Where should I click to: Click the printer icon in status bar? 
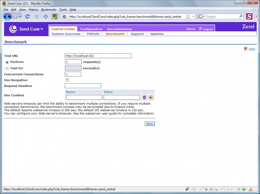216,189
